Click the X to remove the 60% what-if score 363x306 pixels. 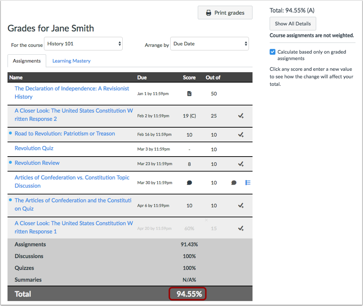coord(206,220)
